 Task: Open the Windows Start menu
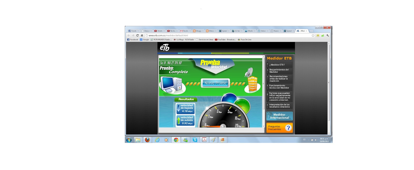point(129,140)
